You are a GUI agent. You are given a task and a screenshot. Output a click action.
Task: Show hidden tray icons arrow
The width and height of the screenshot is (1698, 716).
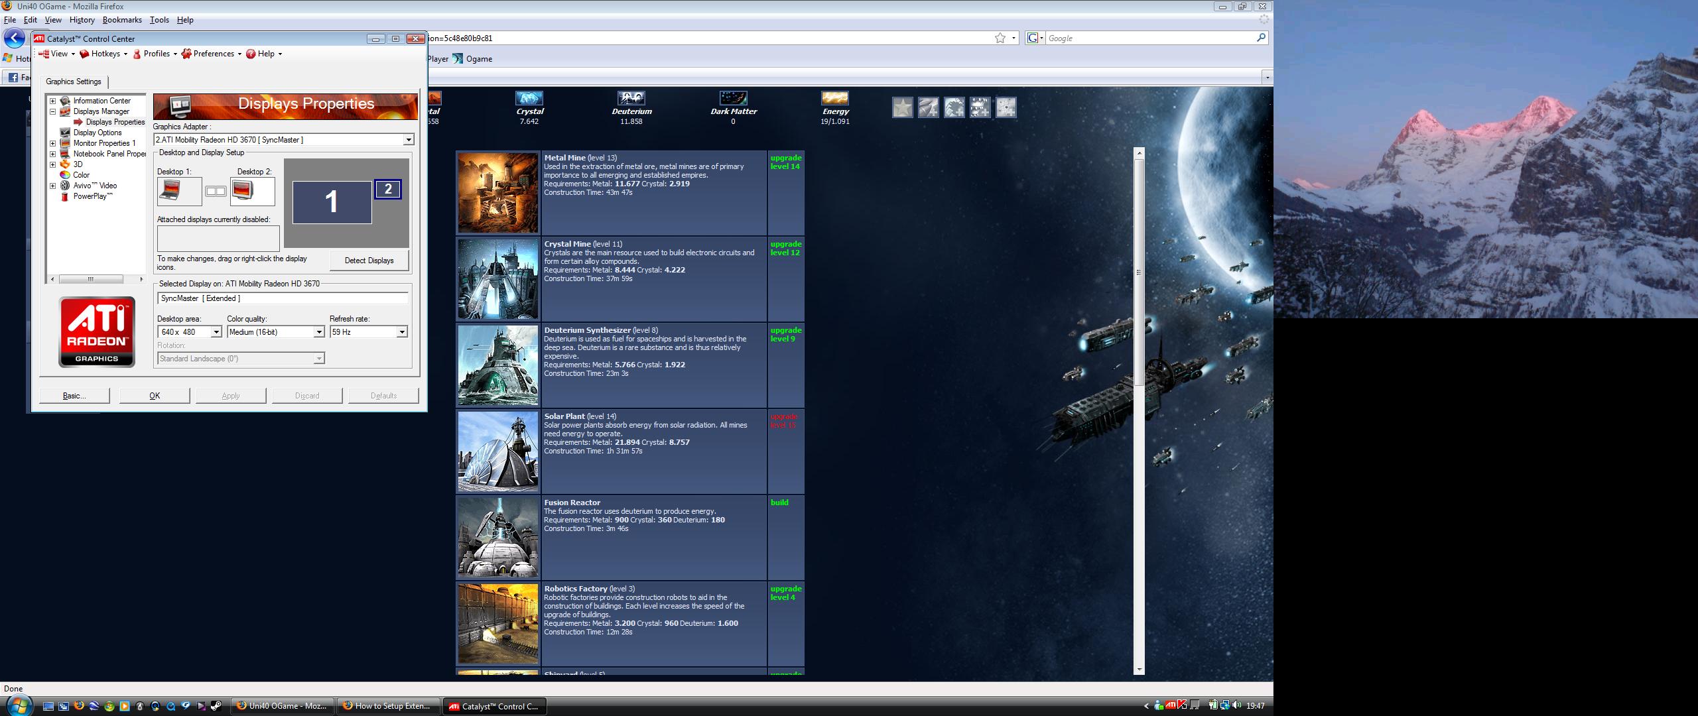click(x=1147, y=706)
